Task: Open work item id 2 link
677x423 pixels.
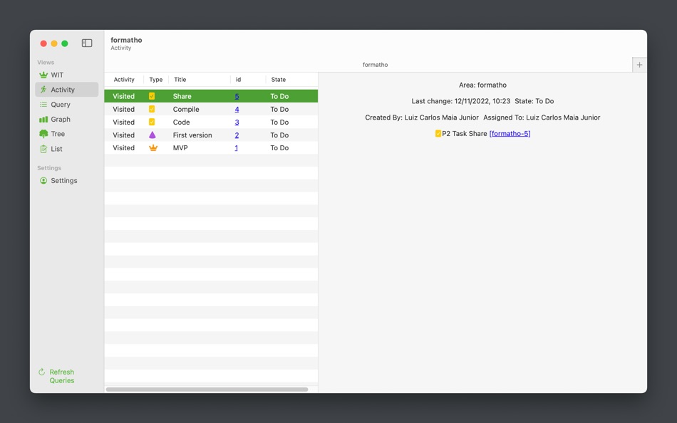Action: (x=237, y=135)
